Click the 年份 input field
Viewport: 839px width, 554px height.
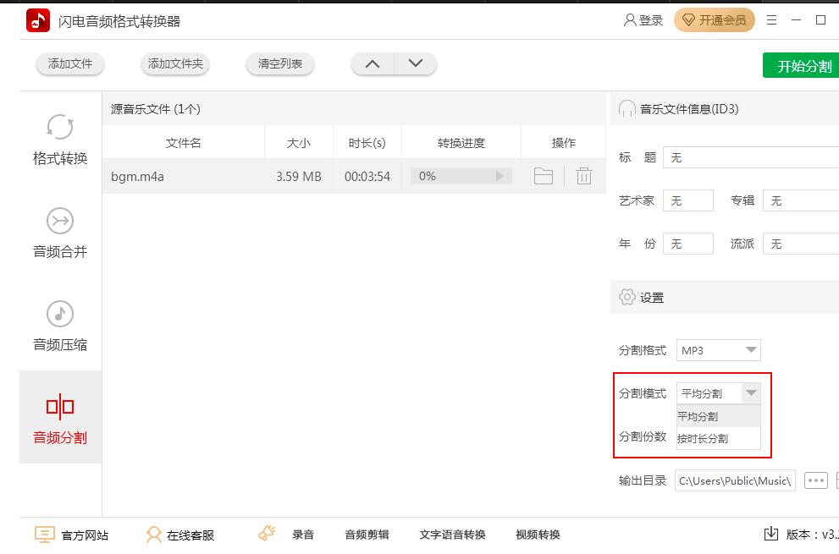click(x=688, y=244)
